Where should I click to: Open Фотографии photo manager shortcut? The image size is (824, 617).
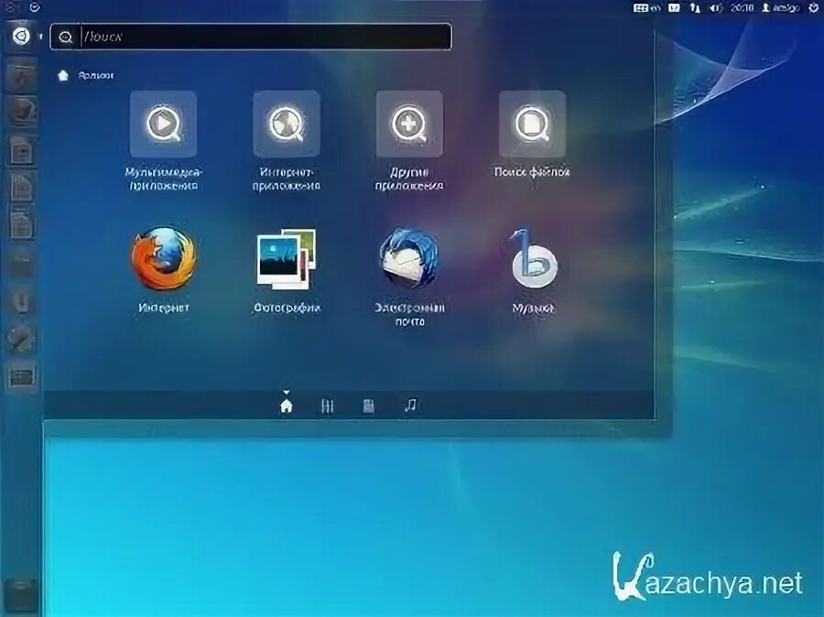pos(287,270)
